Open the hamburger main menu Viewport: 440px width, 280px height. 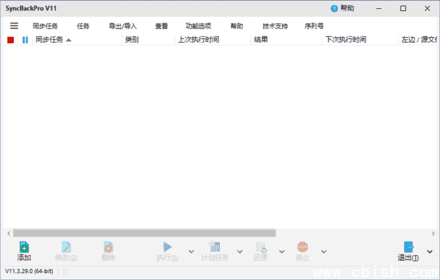pos(14,26)
